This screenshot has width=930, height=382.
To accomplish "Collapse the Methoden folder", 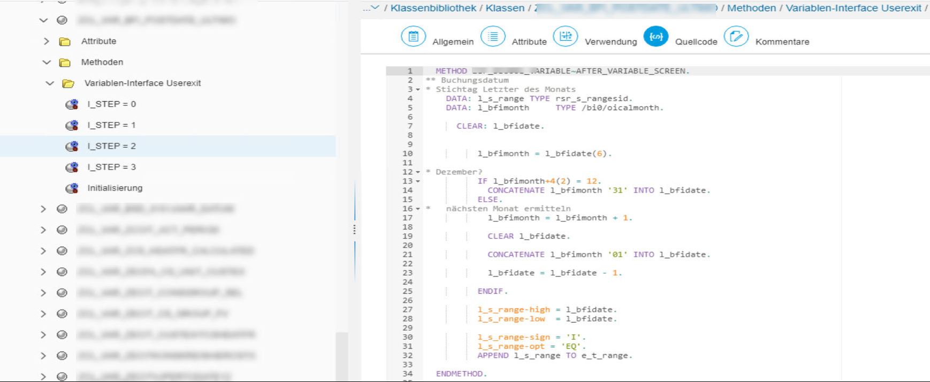I will tap(47, 63).
